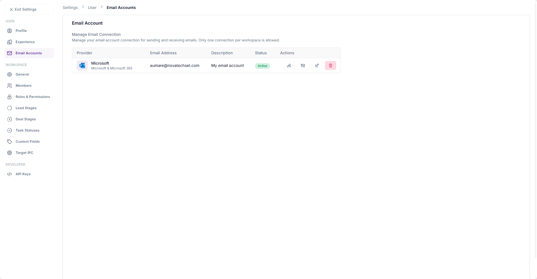Click the Active status badge

coord(262,66)
